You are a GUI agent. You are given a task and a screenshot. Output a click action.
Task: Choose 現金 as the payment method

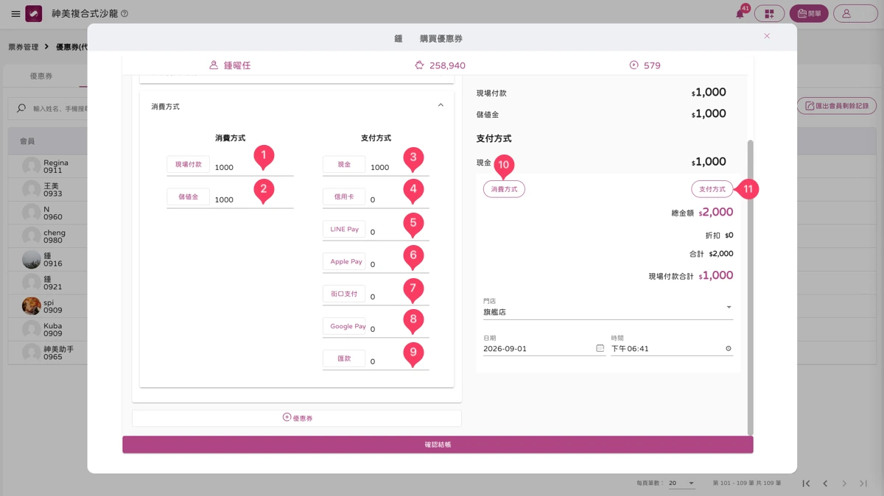point(344,165)
